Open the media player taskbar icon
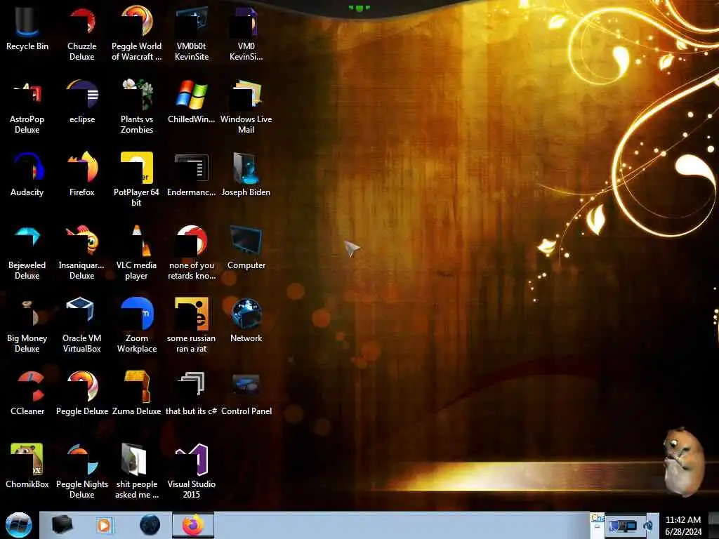This screenshot has height=539, width=719. click(104, 525)
